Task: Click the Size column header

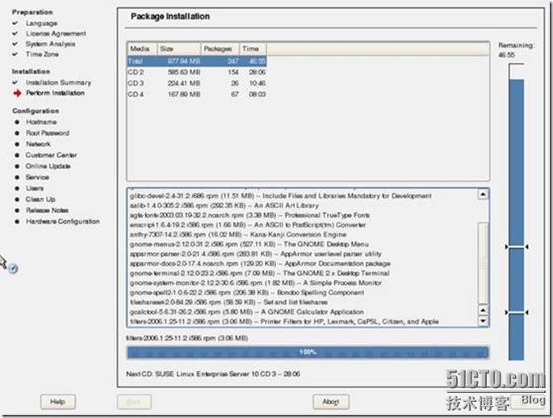Action: (x=178, y=49)
